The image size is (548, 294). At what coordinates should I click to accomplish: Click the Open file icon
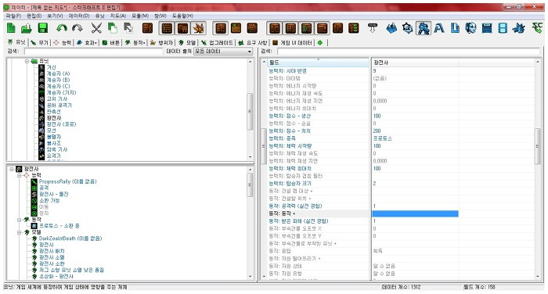(x=27, y=28)
